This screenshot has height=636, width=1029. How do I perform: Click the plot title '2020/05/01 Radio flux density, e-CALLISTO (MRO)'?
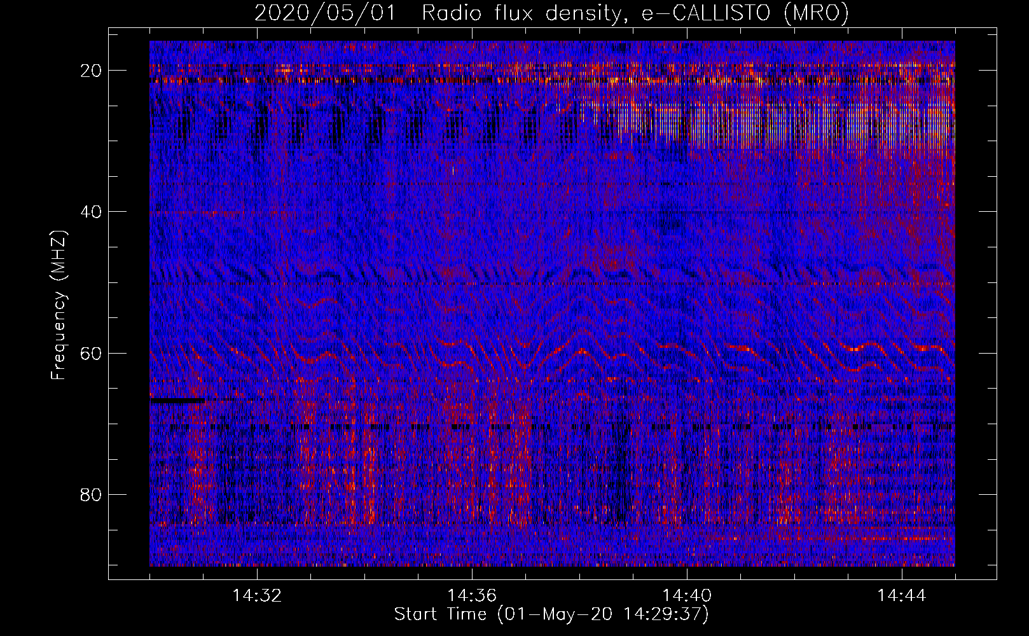coord(551,13)
